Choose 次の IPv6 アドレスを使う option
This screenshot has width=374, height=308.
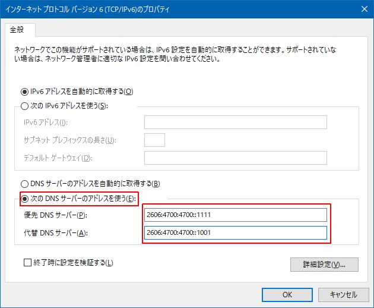point(24,106)
